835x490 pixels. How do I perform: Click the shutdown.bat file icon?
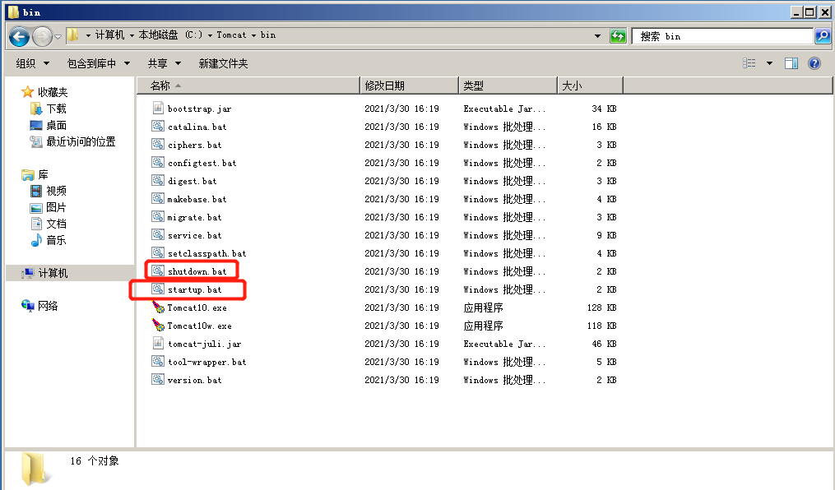click(159, 271)
